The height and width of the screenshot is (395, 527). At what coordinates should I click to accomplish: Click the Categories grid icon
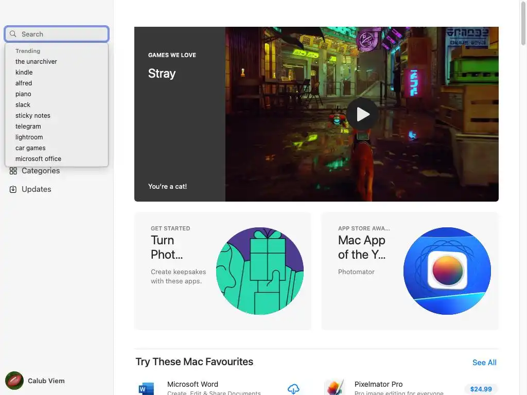click(13, 171)
